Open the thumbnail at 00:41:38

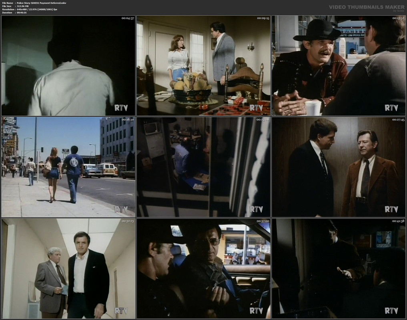coord(339,268)
